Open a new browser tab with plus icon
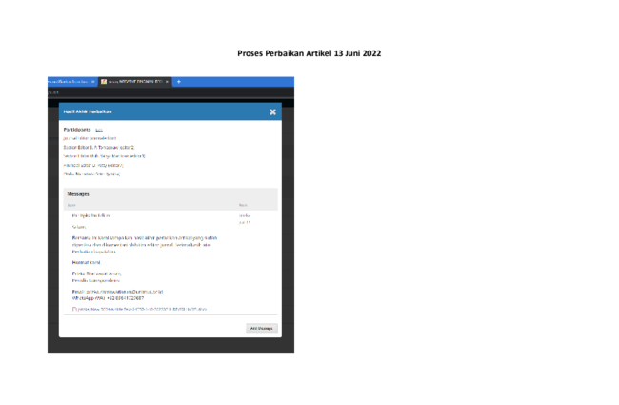This screenshot has height=405, width=619. (179, 82)
